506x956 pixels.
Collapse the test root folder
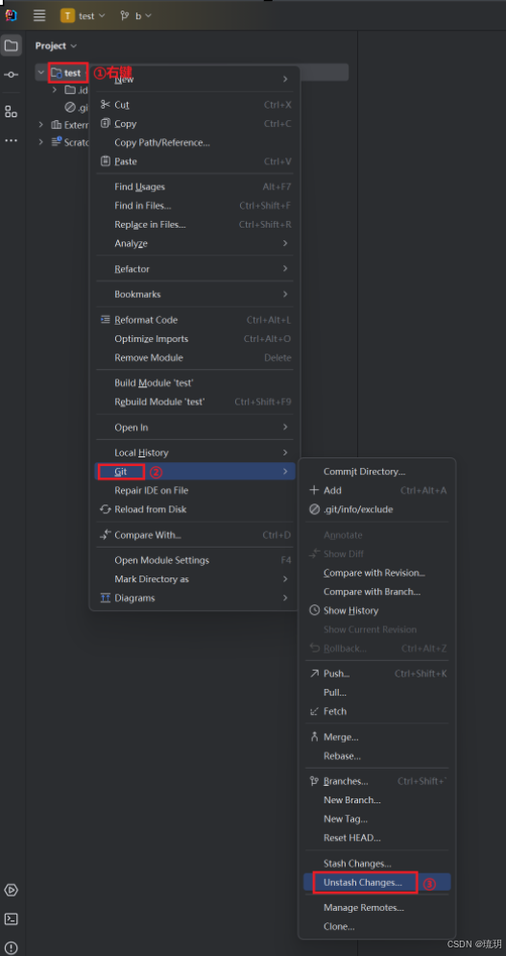[x=41, y=73]
